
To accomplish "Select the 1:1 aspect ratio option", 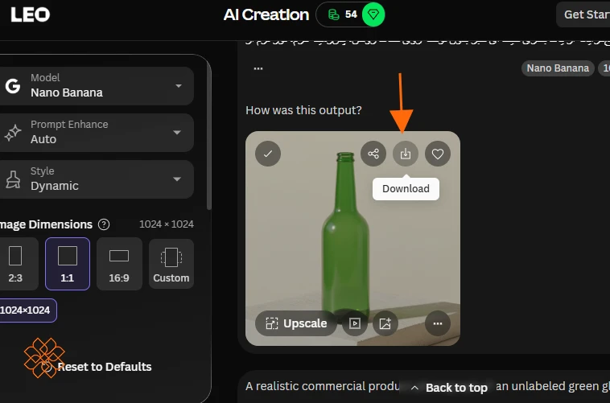I will (68, 264).
